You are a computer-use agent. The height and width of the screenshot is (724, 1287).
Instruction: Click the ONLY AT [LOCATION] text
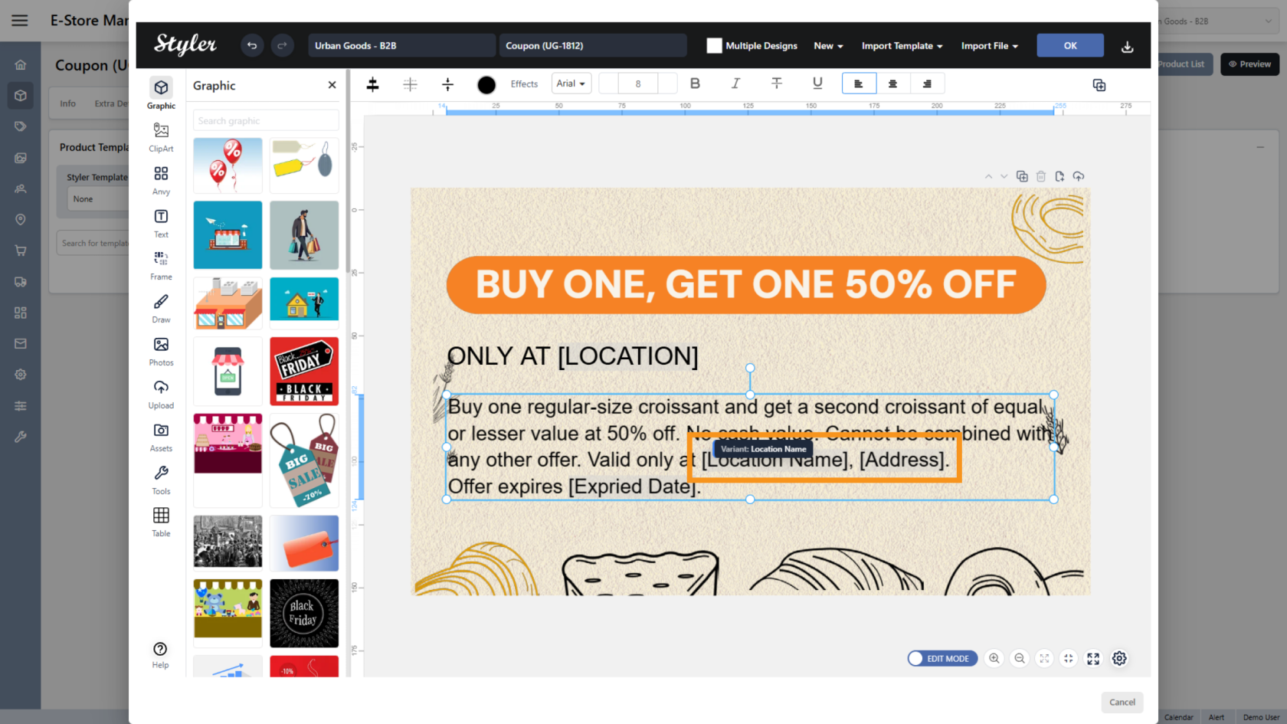572,356
